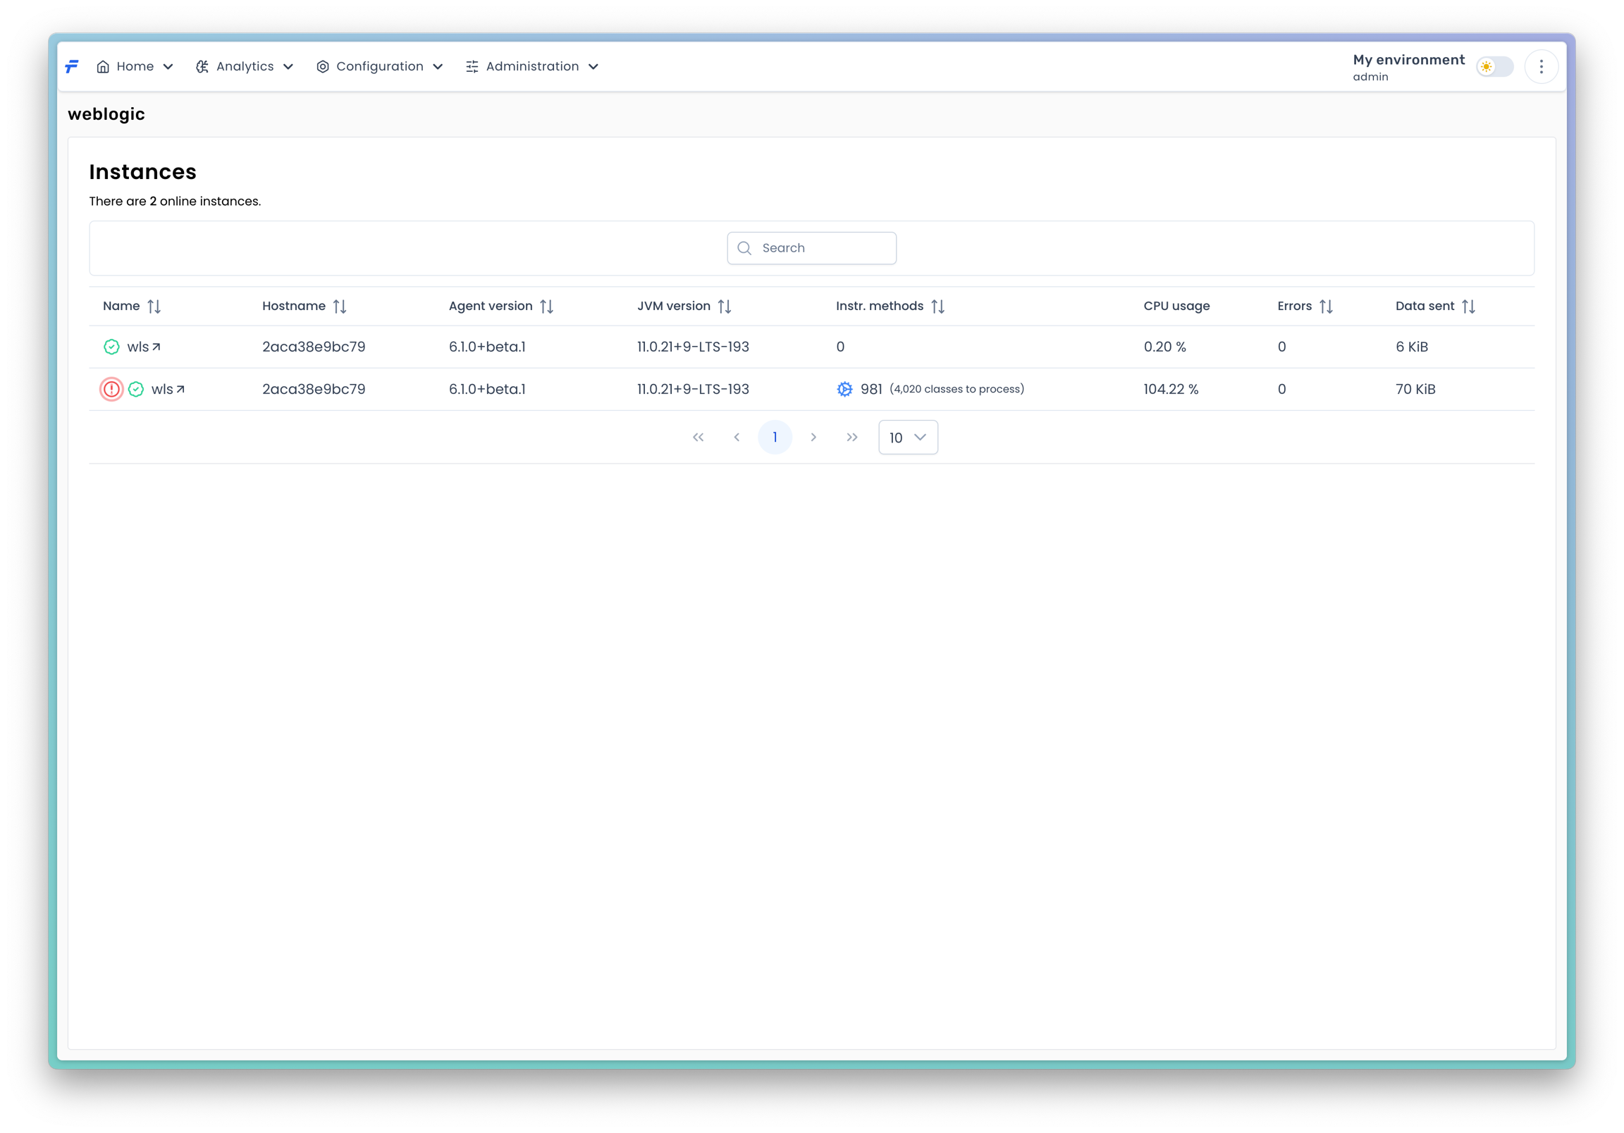Sort by Instr. methods column

pyautogui.click(x=938, y=307)
